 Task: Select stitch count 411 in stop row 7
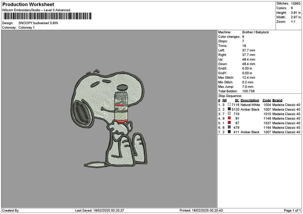tap(236, 132)
